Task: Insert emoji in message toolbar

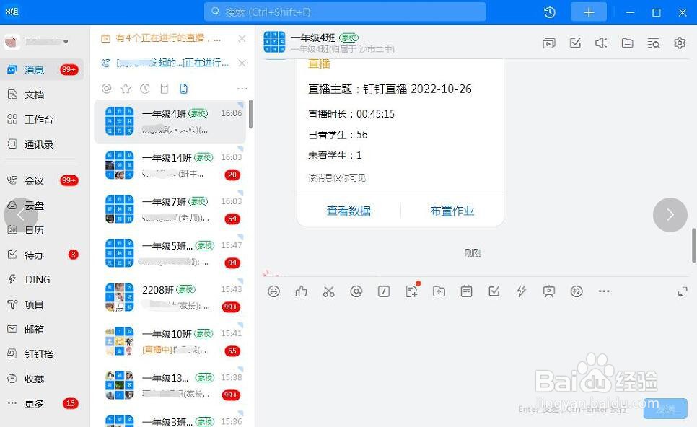Action: coord(274,291)
